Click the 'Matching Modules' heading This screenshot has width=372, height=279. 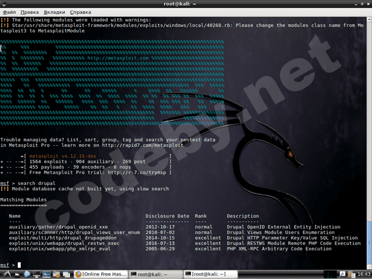pyautogui.click(x=23, y=200)
